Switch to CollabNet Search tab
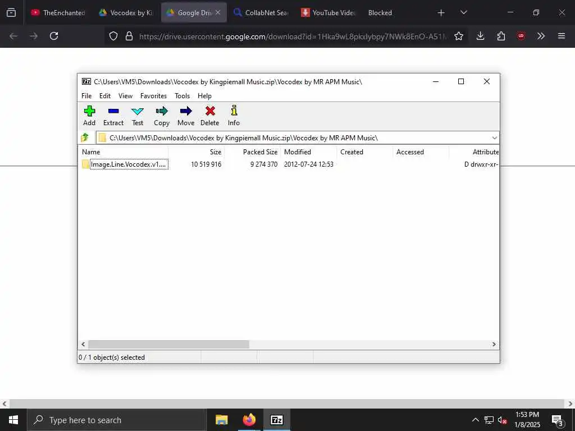The image size is (575, 431). (x=262, y=12)
